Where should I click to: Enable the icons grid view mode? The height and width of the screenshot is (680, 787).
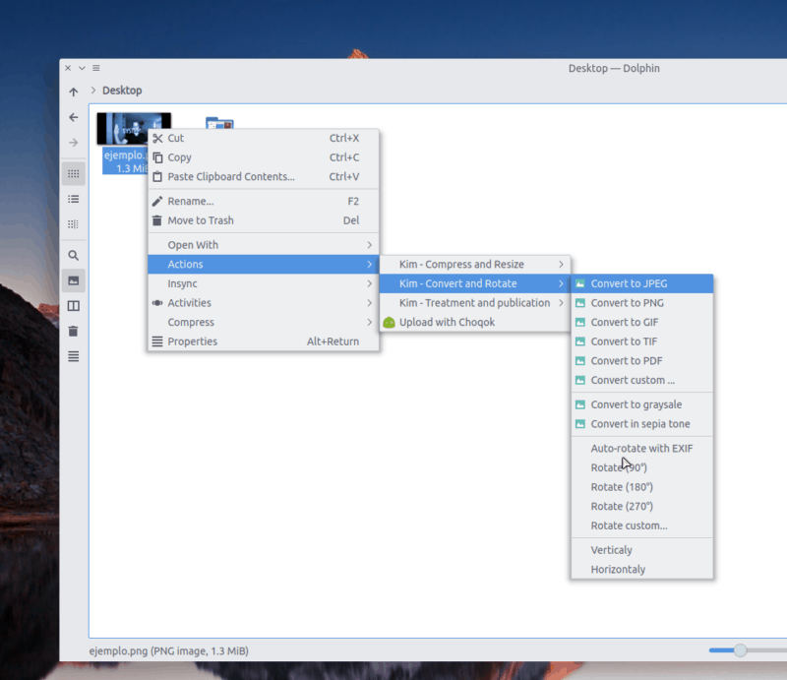73,173
